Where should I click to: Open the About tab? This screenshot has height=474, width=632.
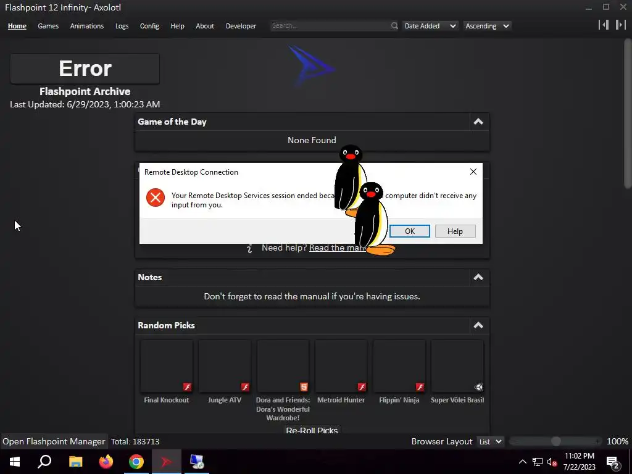tap(205, 26)
